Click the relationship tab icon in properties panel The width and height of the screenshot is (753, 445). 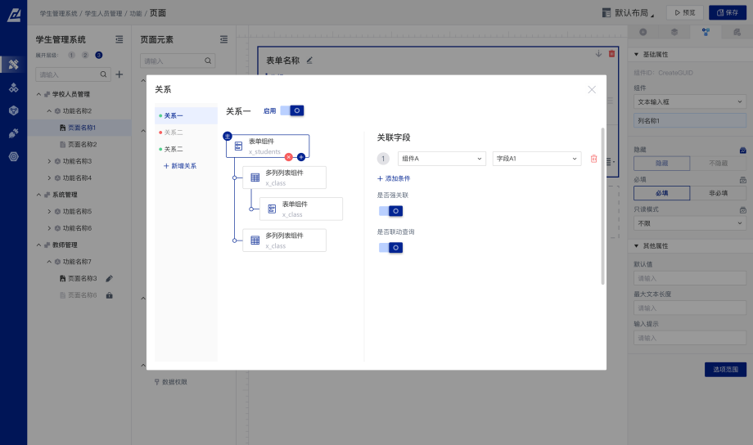706,32
